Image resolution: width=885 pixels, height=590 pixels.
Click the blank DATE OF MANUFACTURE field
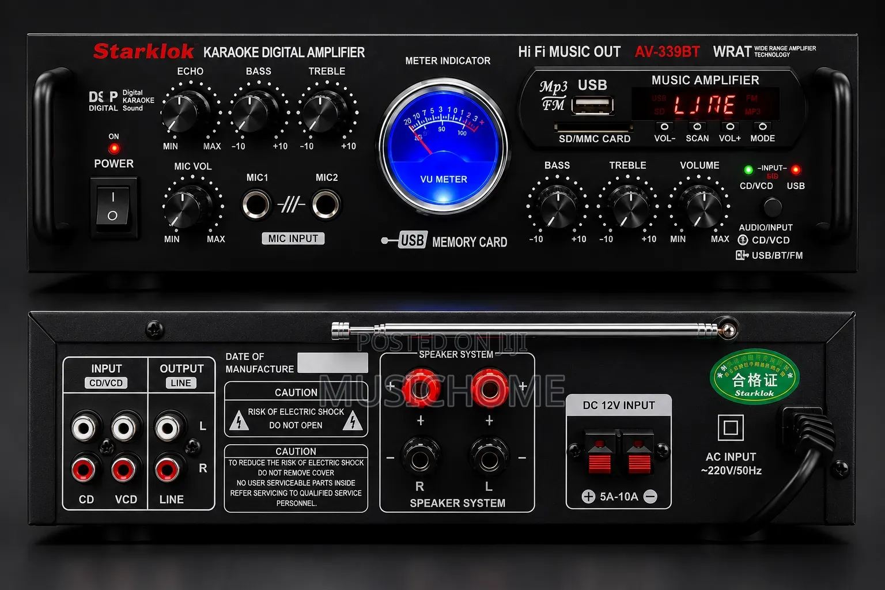tap(332, 362)
